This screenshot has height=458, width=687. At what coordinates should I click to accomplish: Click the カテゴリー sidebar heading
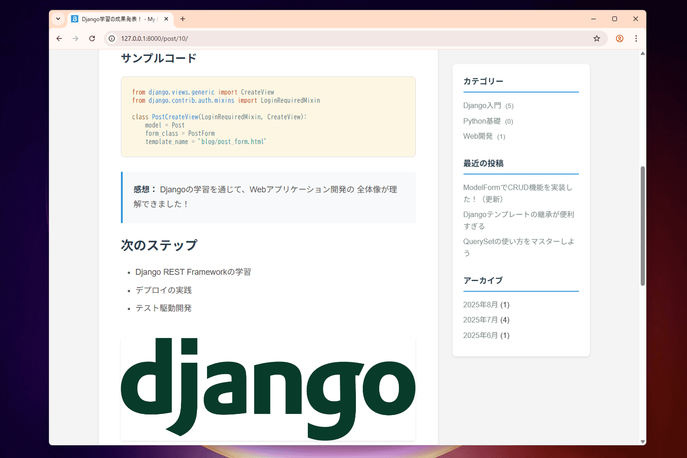click(483, 82)
